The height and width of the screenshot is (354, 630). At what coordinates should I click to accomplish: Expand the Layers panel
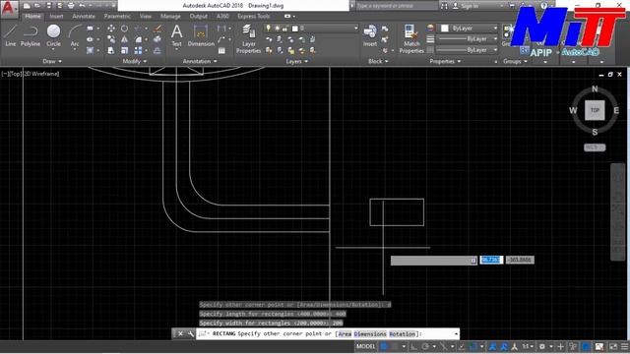tap(297, 61)
